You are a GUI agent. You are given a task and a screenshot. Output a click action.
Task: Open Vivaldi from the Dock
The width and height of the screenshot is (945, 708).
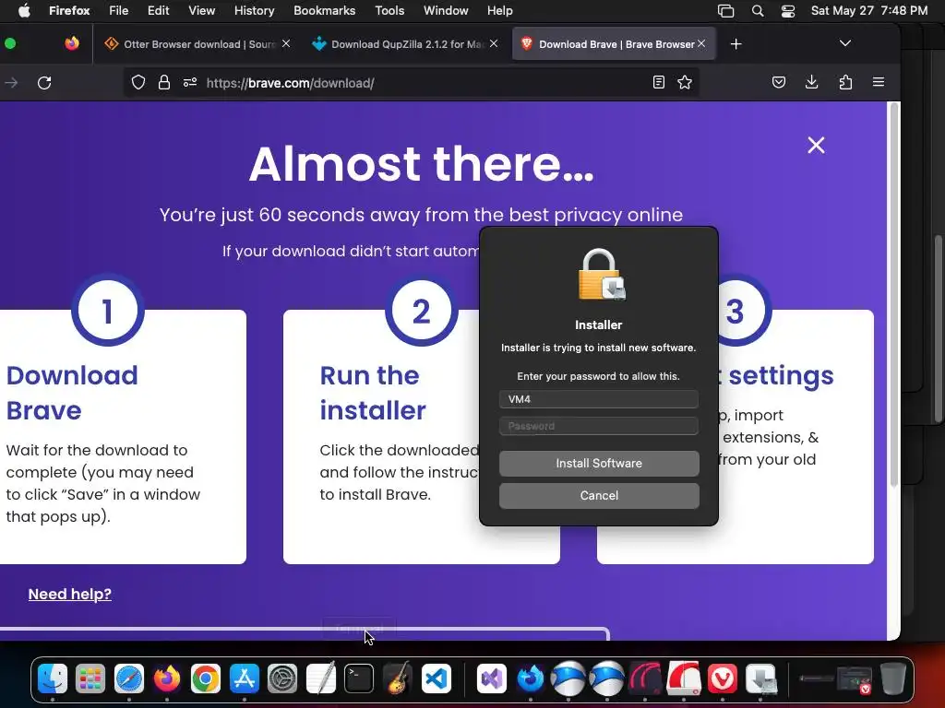coord(722,679)
